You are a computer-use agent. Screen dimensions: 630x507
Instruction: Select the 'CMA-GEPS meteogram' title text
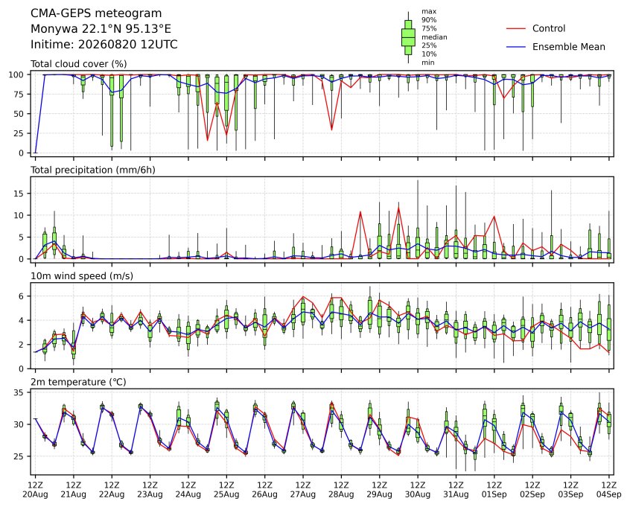[96, 13]
